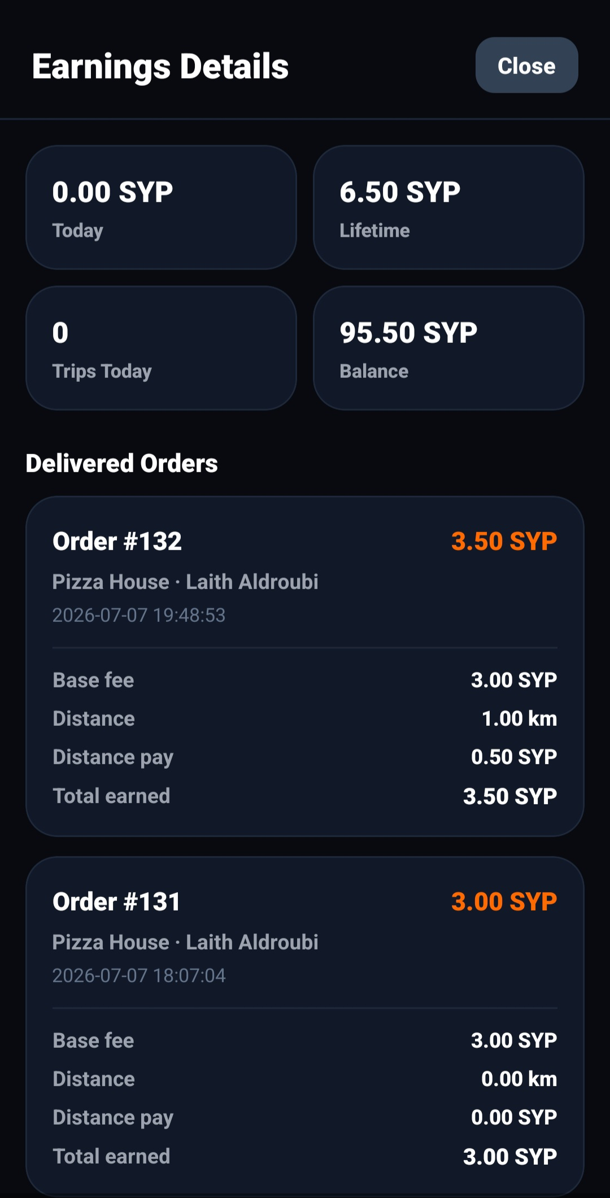Click the Earnings Details heading
Image resolution: width=610 pixels, height=1198 pixels.
point(160,67)
